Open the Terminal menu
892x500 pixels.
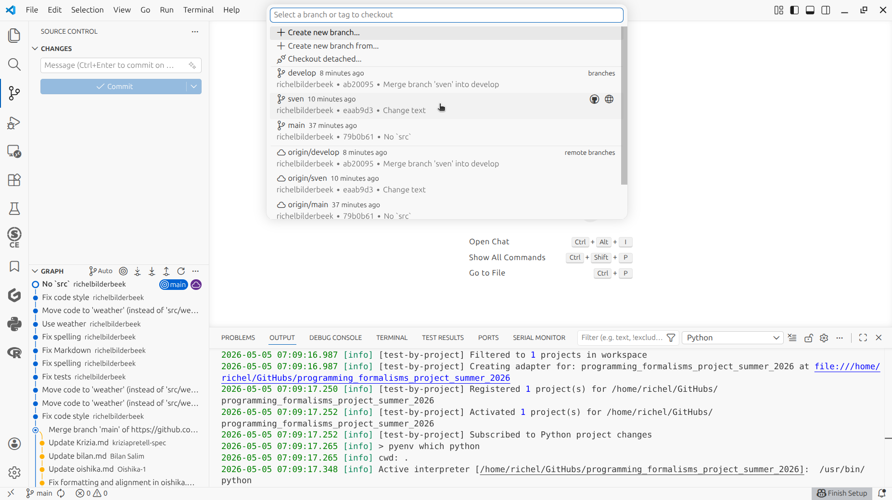(198, 10)
